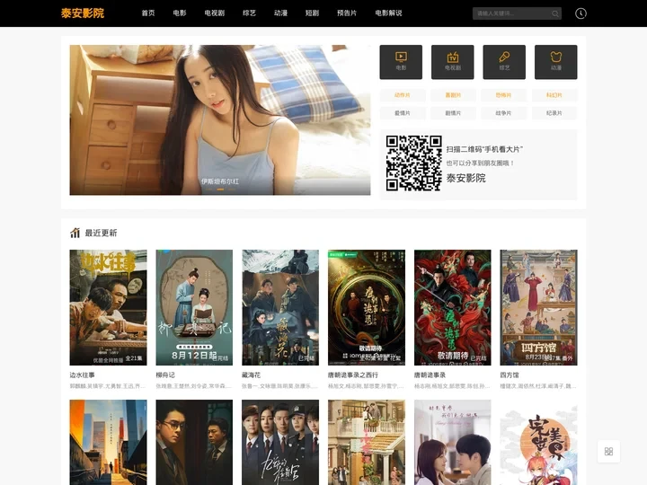Open 动漫 in the top navigation
The width and height of the screenshot is (647, 485).
coord(280,13)
